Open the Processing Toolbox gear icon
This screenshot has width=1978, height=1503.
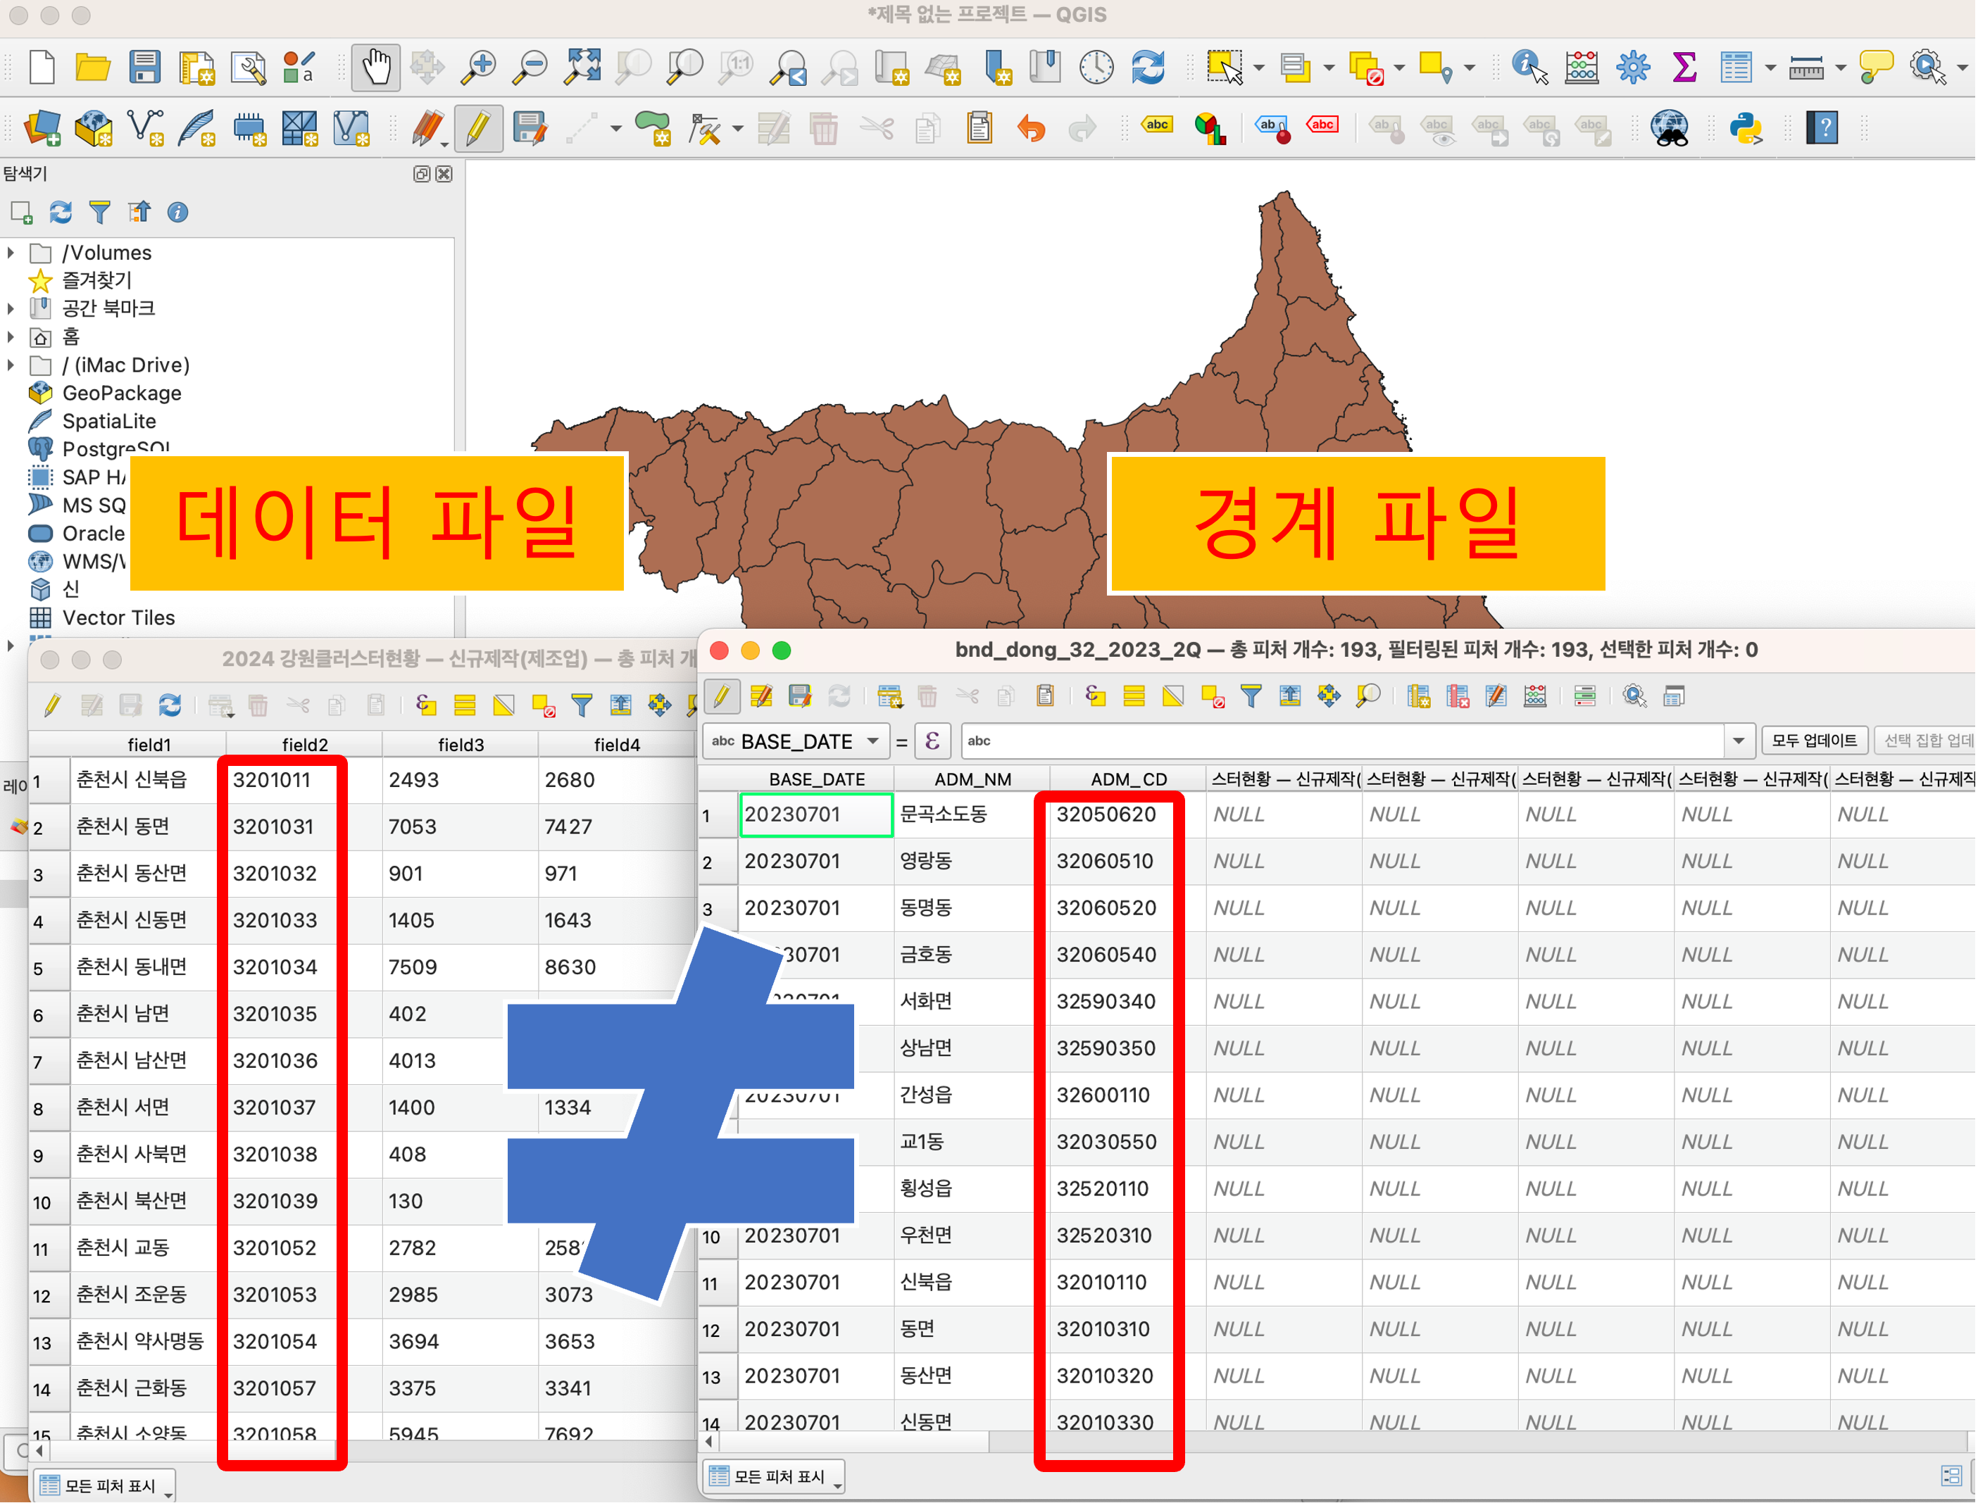pos(1633,67)
